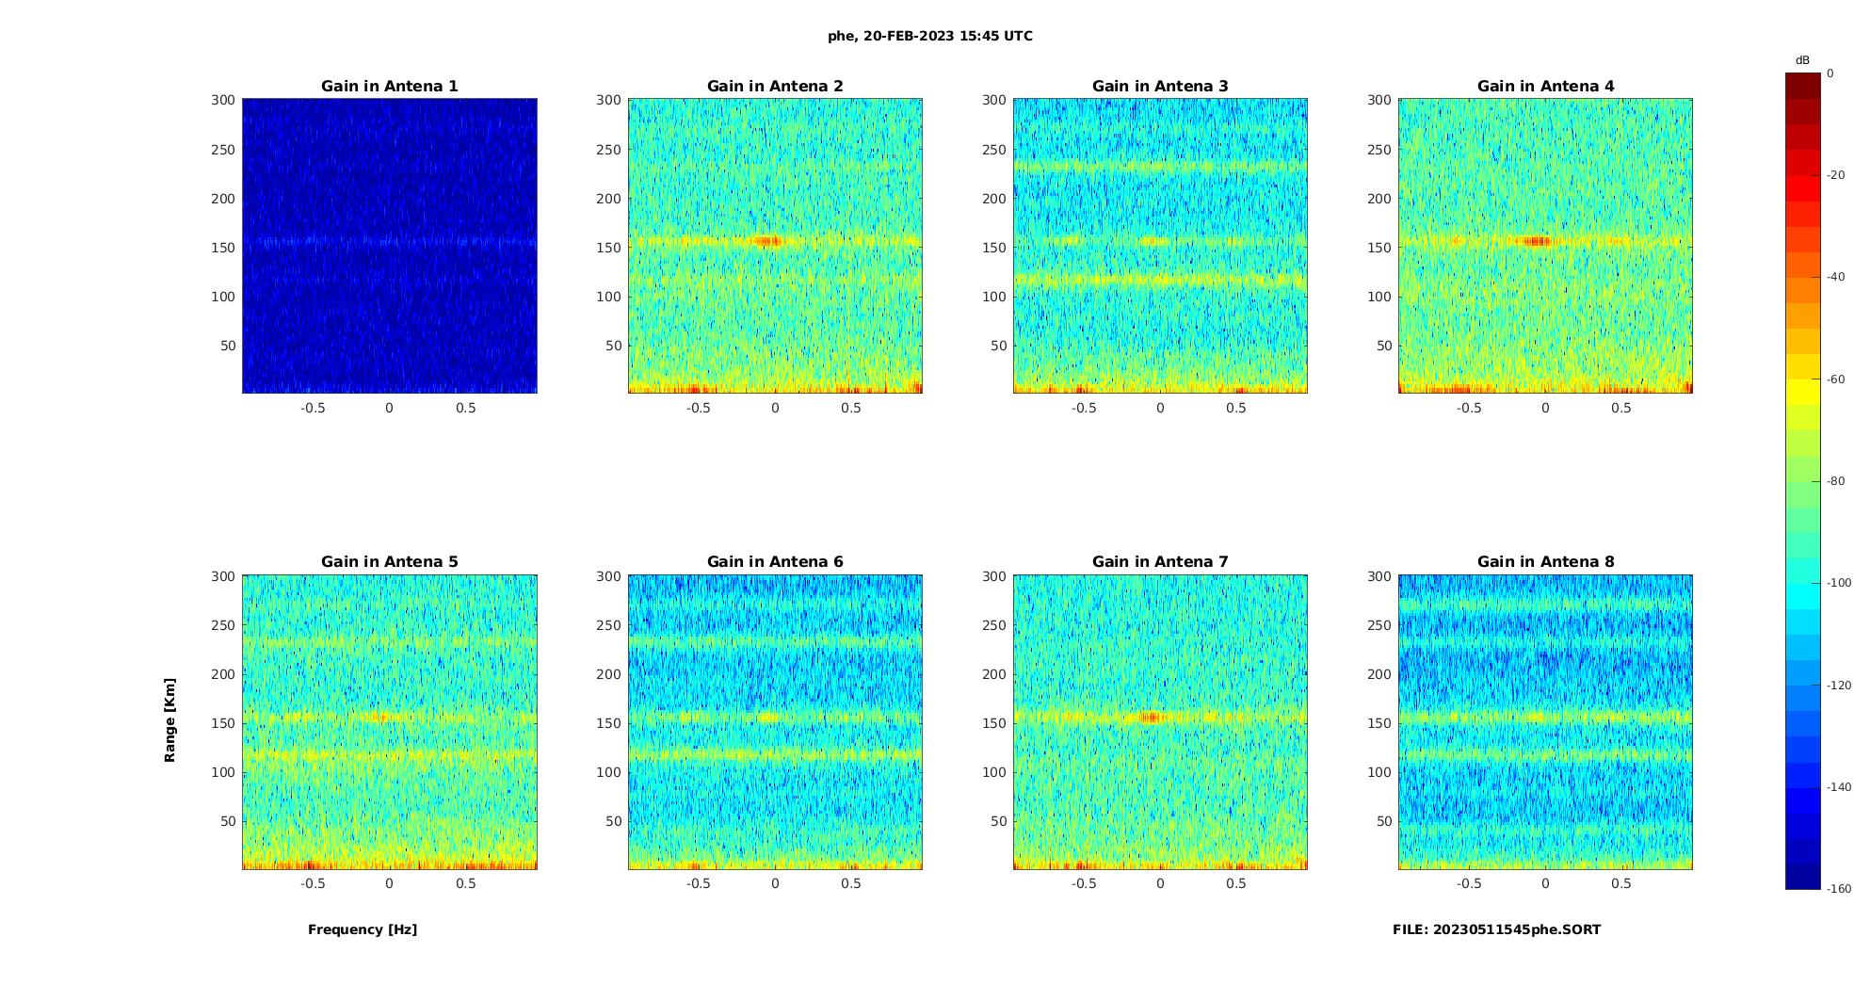Click the dB label above the colorbar
This screenshot has height=1001, width=1870.
pyautogui.click(x=1802, y=60)
